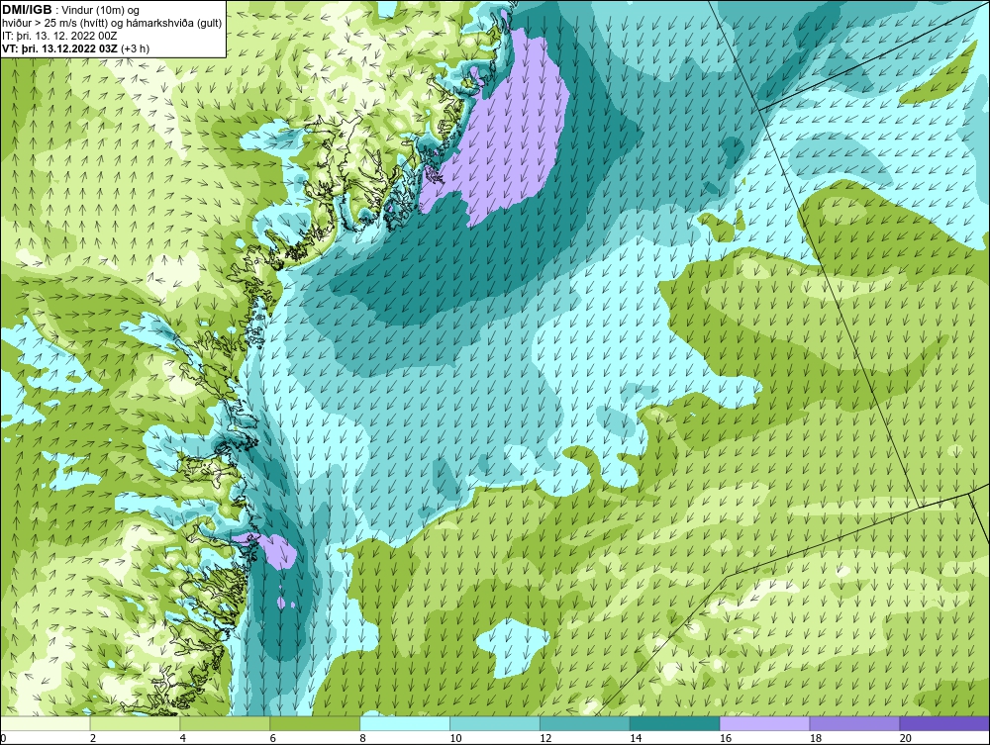This screenshot has height=745, width=990.
Task: Click the 12–14 m/s teal swatch
Action: (585, 723)
